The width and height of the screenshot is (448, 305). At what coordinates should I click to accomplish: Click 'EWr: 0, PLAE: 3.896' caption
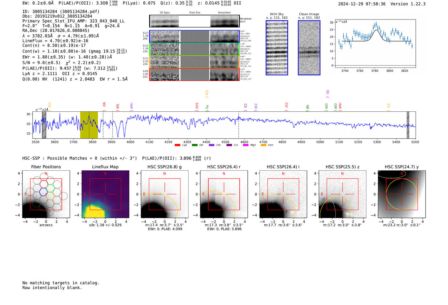point(224,229)
